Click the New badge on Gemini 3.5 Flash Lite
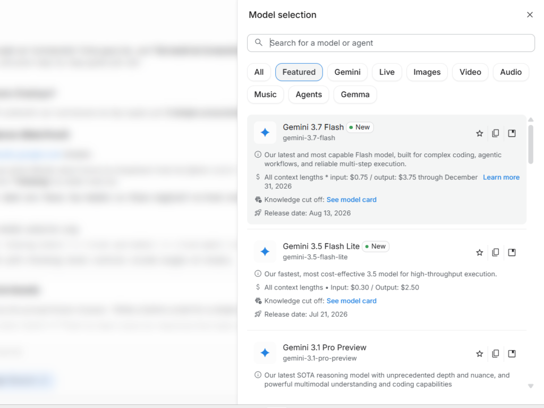The width and height of the screenshot is (544, 408). pos(376,246)
